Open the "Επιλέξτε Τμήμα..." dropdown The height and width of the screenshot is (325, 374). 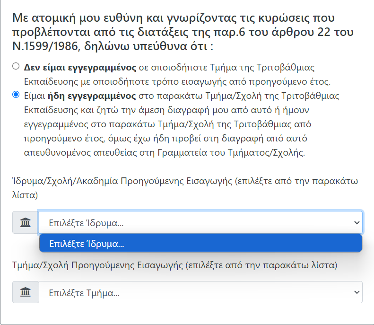click(189, 292)
